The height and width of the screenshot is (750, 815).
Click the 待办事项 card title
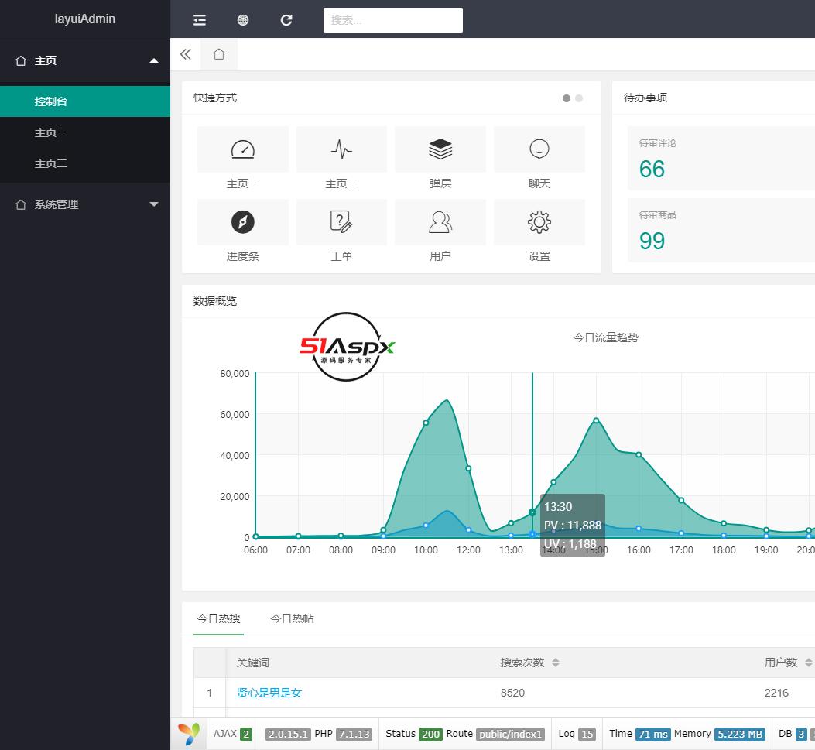point(645,98)
